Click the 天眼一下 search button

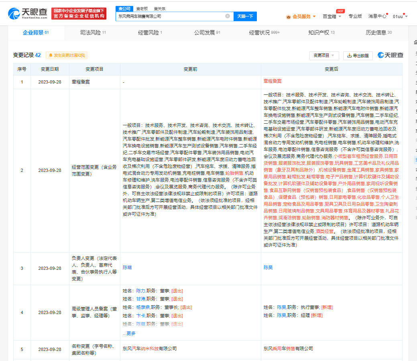tap(245, 16)
